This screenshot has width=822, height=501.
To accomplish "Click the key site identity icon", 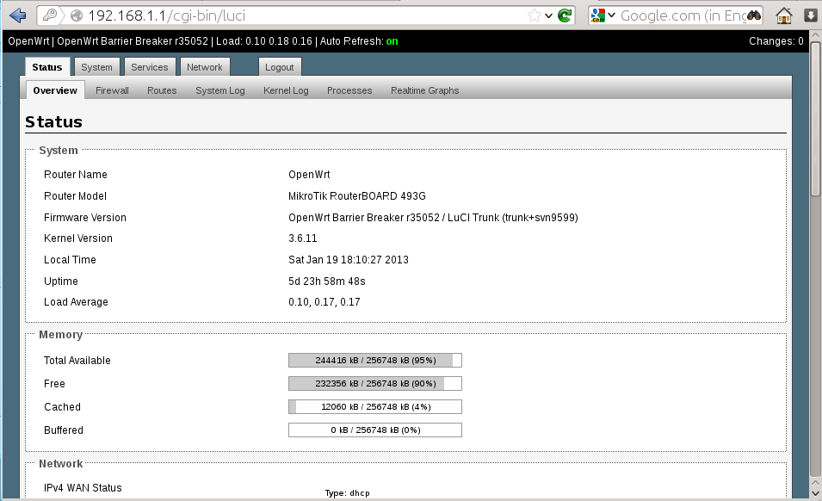I will click(50, 15).
